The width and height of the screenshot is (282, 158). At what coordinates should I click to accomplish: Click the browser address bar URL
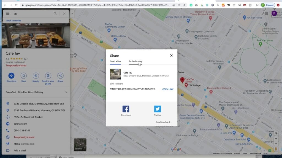(97, 5)
